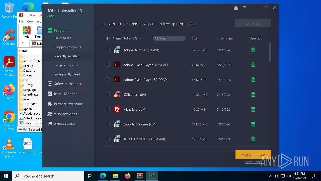This screenshot has height=181, width=321.
Task: Open the Logged Programs sidebar section
Action: [68, 47]
